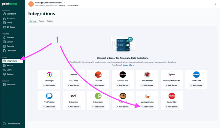This screenshot has height=128, width=220.
Task: Click the FMAudit logo
Action: [x=98, y=74]
